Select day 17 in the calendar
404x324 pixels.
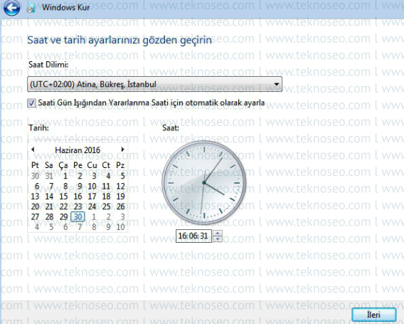click(92, 197)
